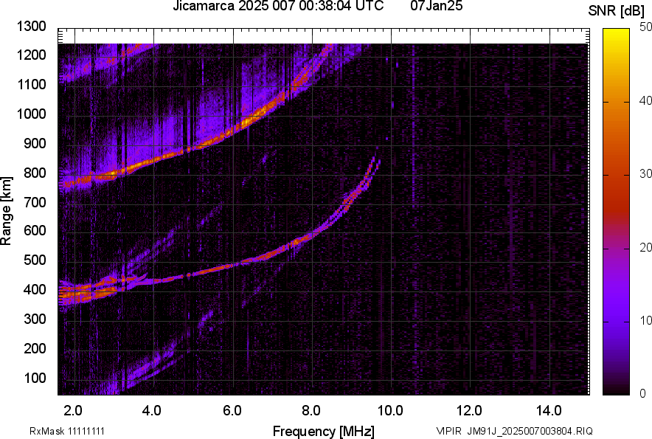Viewport: 652px width, 439px height.
Task: Click the SNR color scale bar
Action: point(617,212)
